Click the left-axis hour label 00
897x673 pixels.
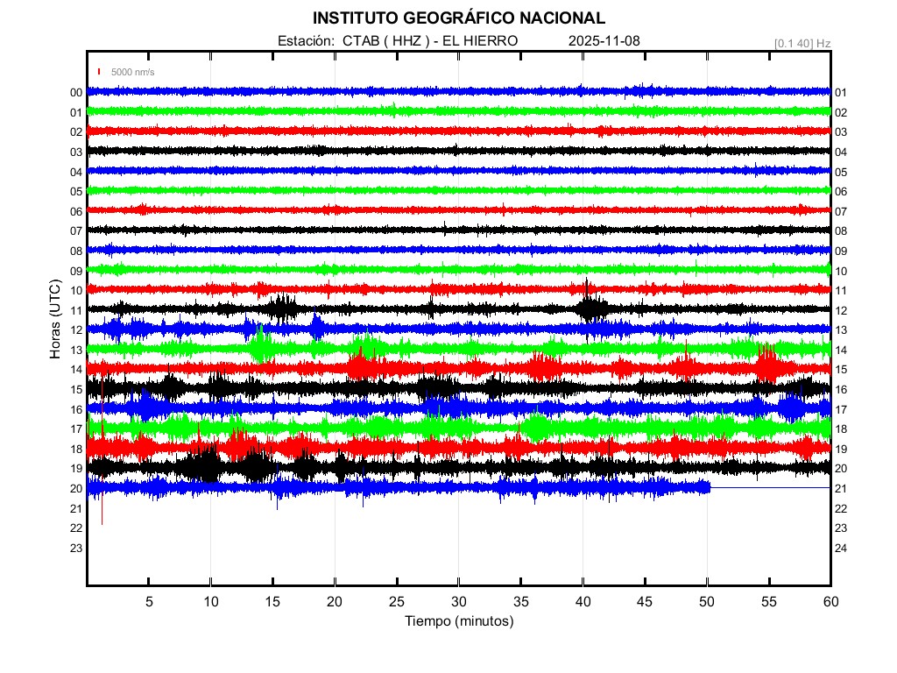(76, 93)
